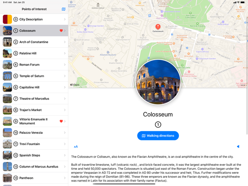
Task: Tap chevron on Theatre of Marcellus row
Action: tap(65, 98)
